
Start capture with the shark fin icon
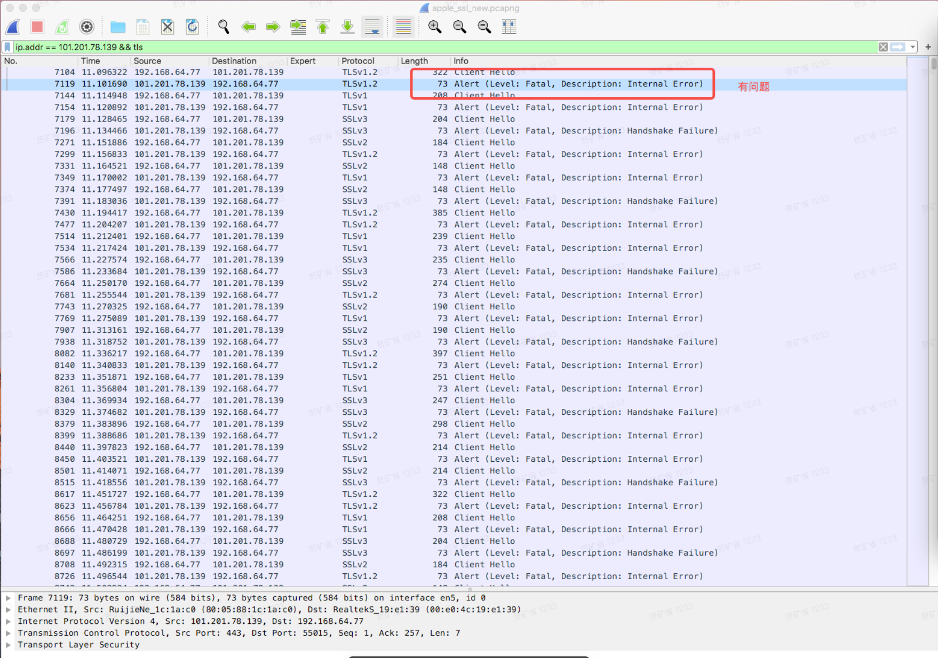[x=13, y=27]
